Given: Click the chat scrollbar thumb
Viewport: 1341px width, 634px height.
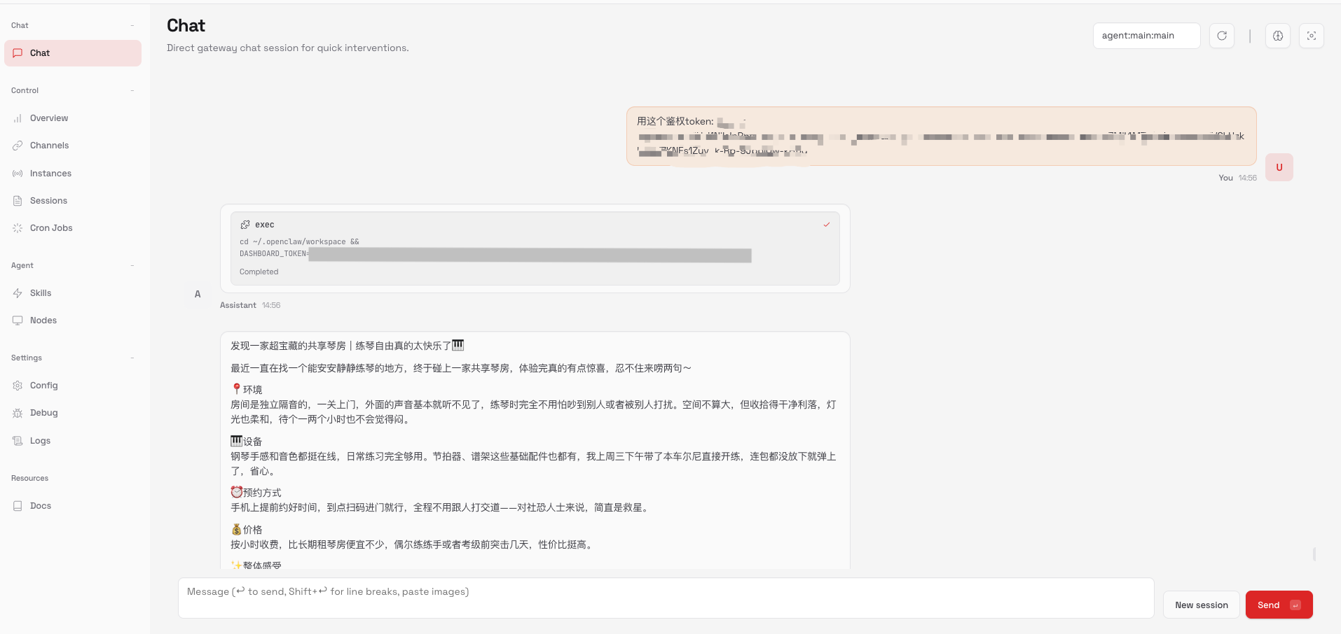Looking at the screenshot, I should click(x=1314, y=554).
